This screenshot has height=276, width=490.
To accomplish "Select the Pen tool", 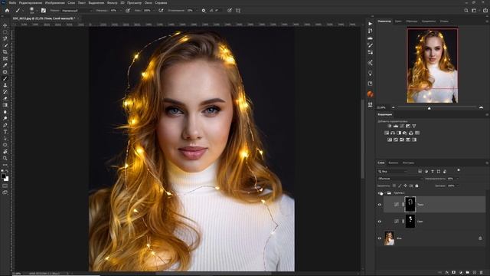I will (5, 125).
